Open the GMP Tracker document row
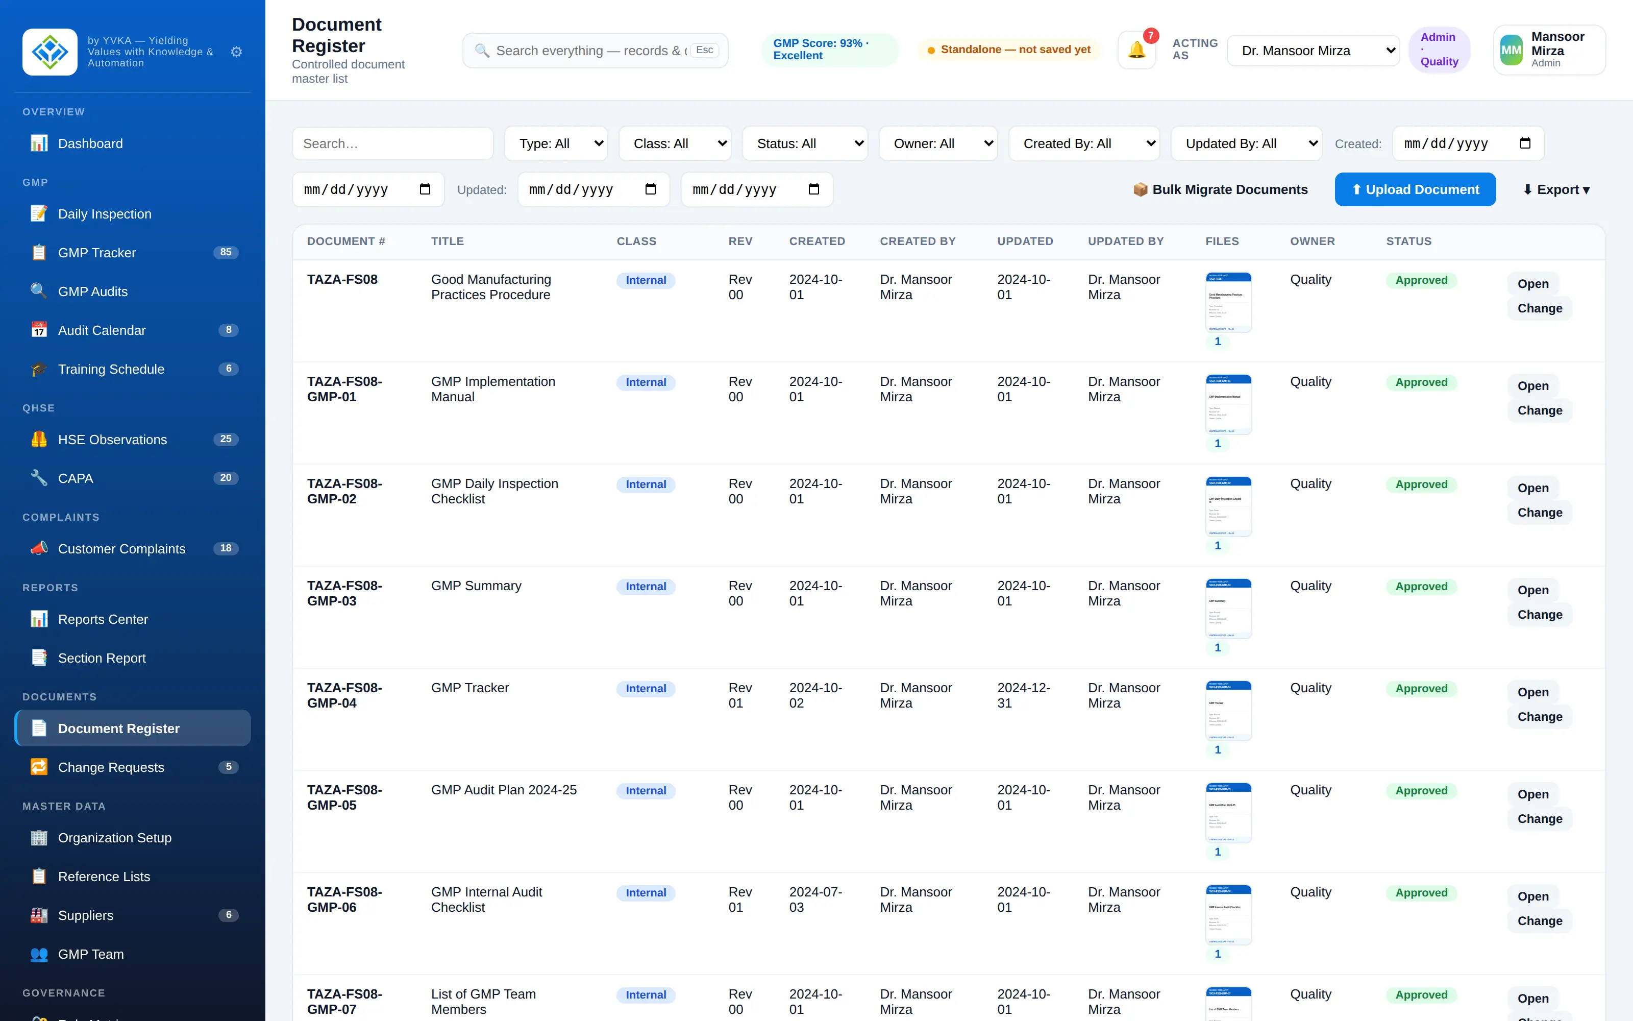 pyautogui.click(x=1532, y=691)
